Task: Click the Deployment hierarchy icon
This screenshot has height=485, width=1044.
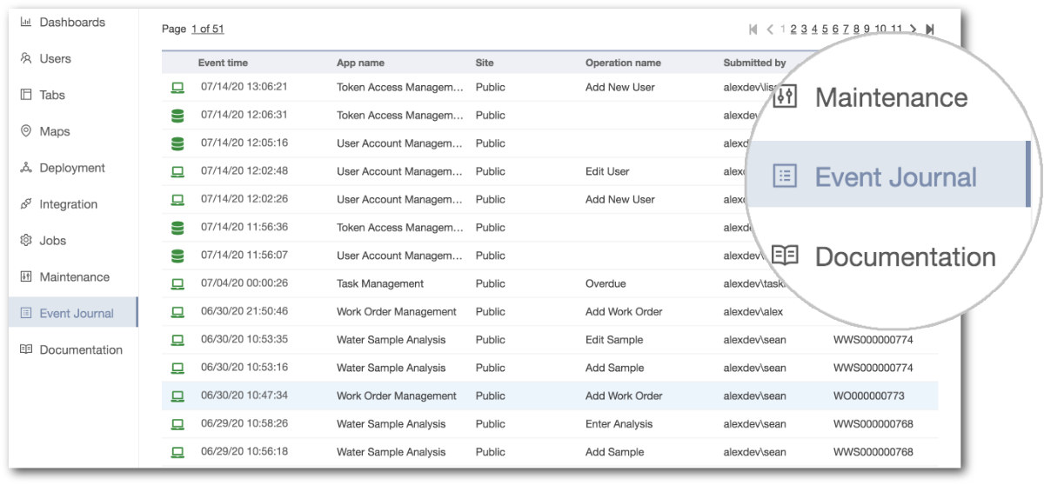Action: 26,168
